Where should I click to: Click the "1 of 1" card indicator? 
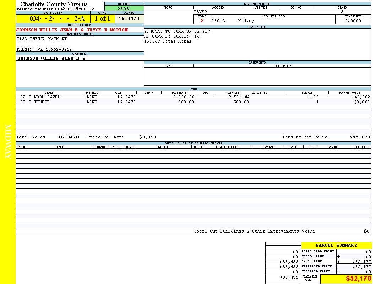pyautogui.click(x=102, y=19)
